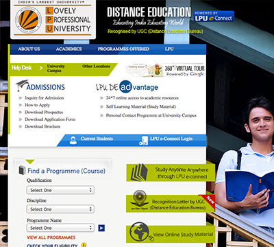Click the e-Connect Login key icon

[x=144, y=141]
